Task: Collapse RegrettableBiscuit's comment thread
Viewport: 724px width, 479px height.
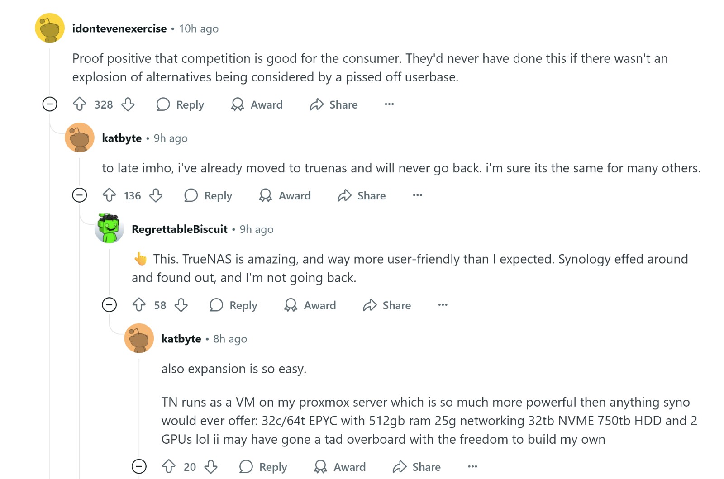Action: pyautogui.click(x=109, y=305)
